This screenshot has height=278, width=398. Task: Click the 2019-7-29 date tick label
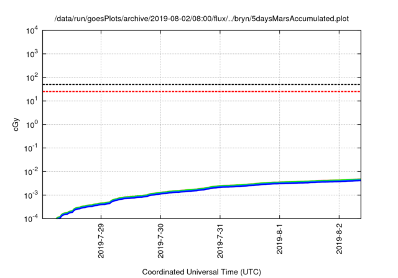pyautogui.click(x=101, y=241)
